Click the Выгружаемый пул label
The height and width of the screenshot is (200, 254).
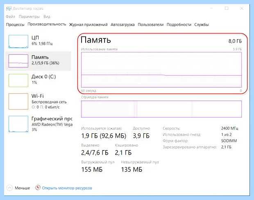tap(98, 162)
